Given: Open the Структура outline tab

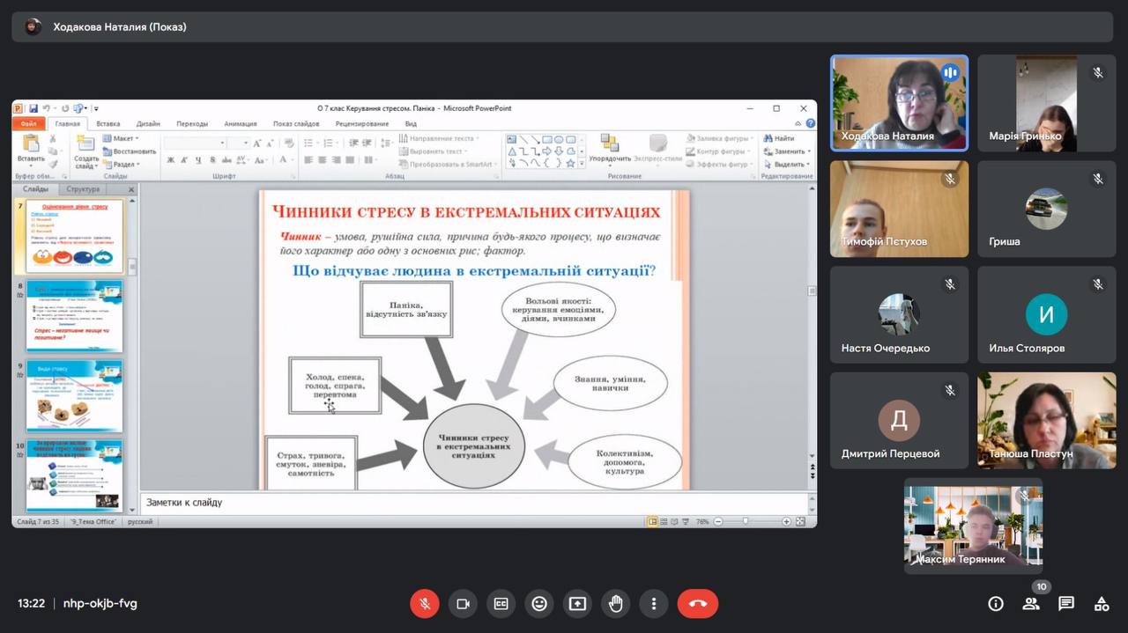Looking at the screenshot, I should [x=83, y=189].
